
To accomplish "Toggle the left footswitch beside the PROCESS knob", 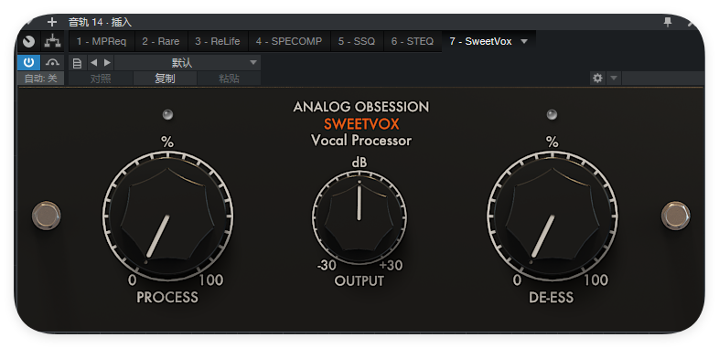I will [47, 216].
